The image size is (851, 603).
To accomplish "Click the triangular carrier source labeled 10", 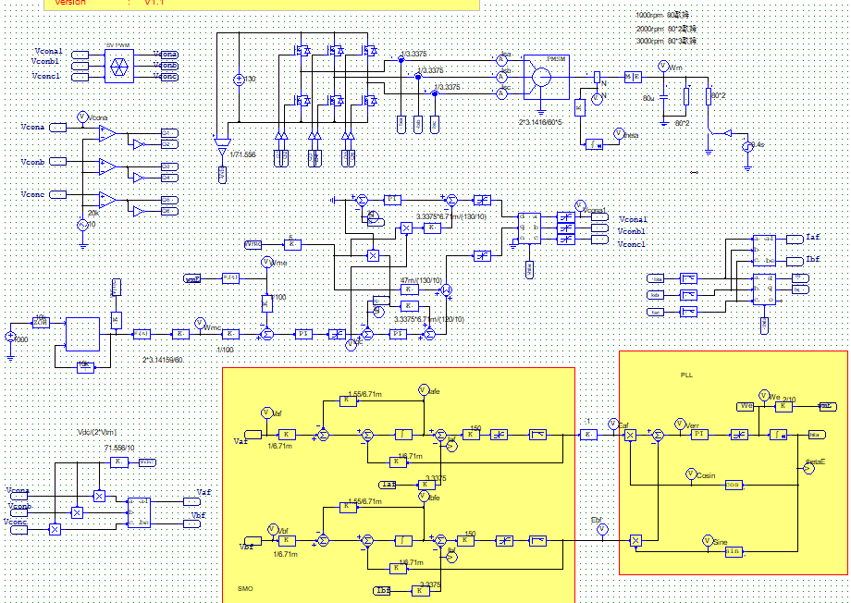I will (x=82, y=225).
